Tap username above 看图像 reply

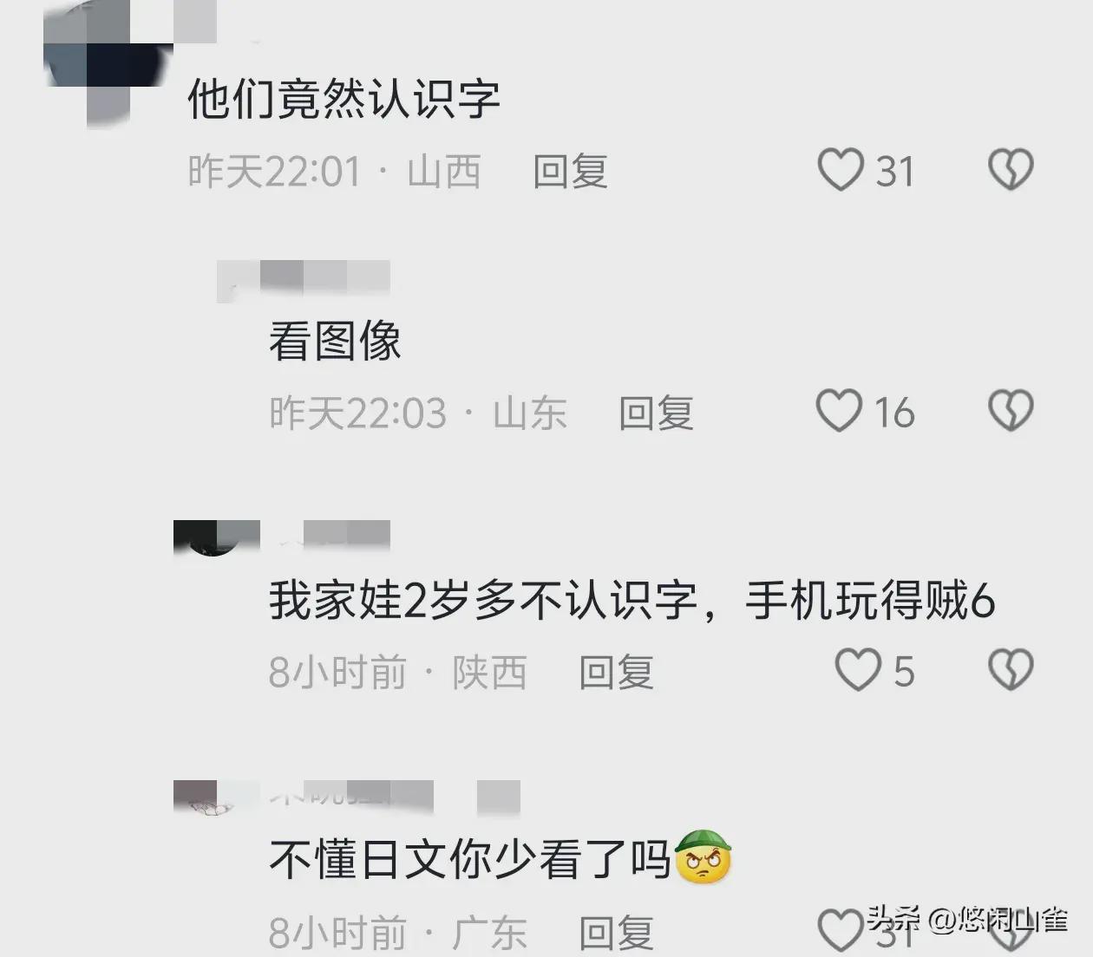tap(304, 279)
